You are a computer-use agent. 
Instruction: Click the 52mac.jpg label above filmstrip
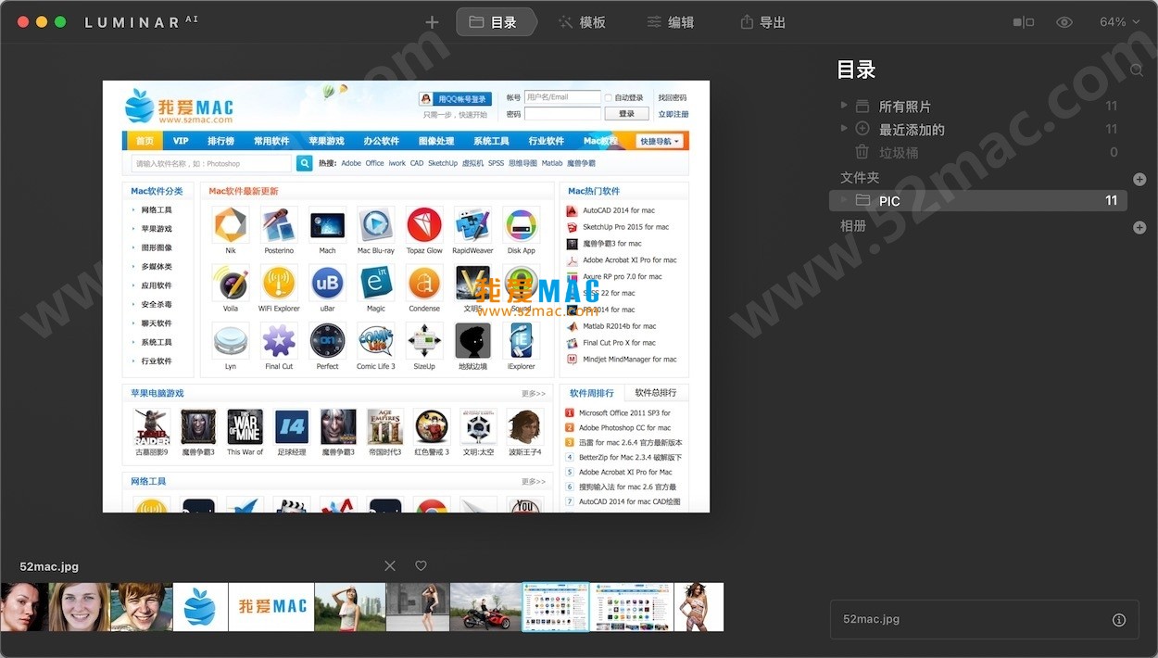(x=49, y=566)
